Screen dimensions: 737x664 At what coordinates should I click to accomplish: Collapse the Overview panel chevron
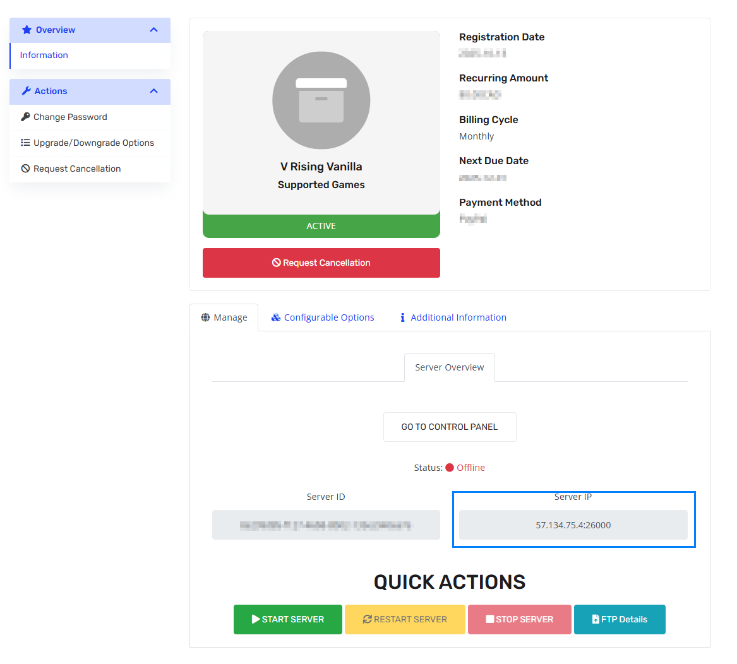(153, 30)
